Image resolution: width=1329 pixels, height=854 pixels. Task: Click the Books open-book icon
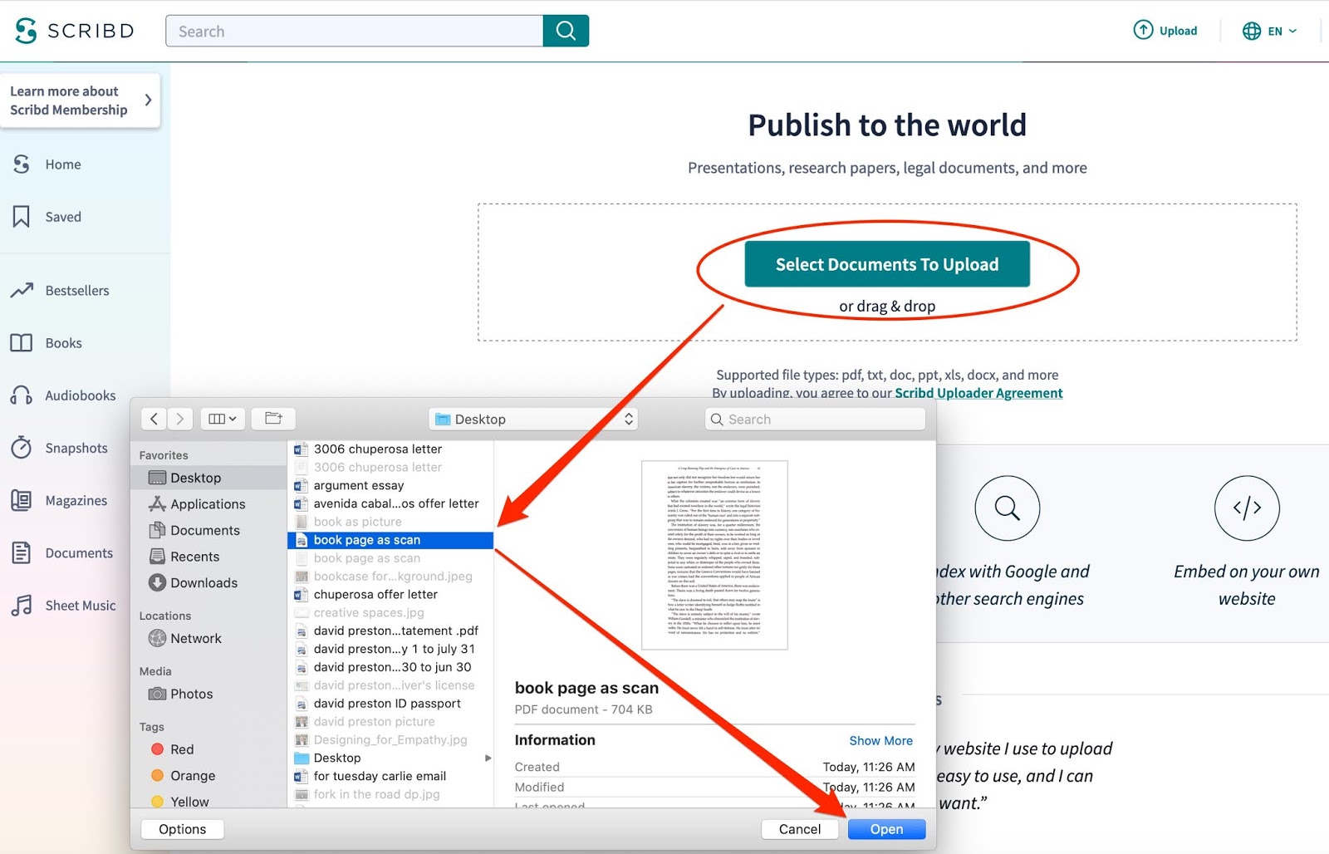(22, 343)
